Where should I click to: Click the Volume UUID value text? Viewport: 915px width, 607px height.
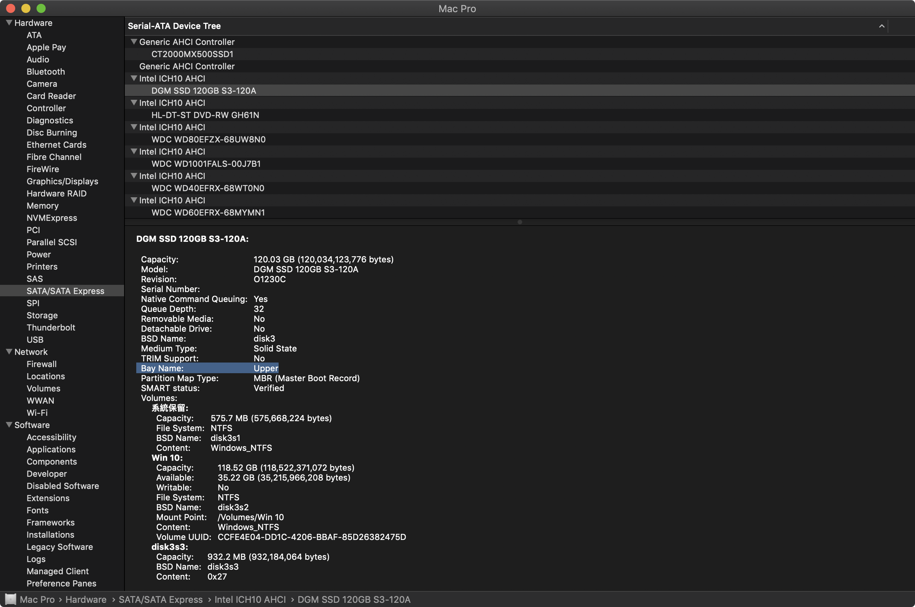tap(312, 537)
